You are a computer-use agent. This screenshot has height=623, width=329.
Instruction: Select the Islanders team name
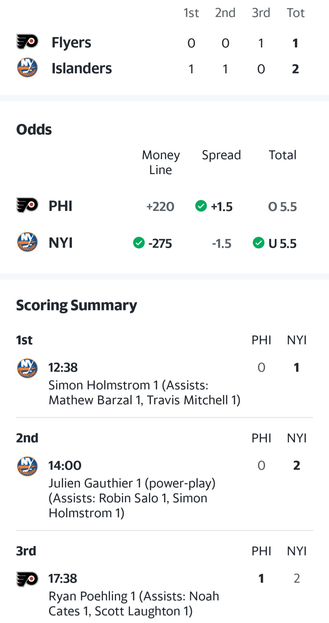click(x=82, y=69)
